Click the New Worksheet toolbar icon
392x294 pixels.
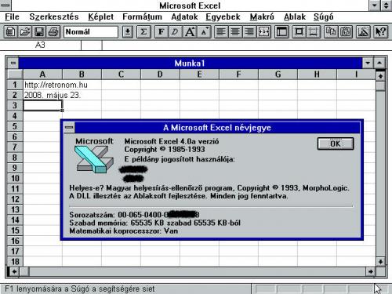pos(10,32)
